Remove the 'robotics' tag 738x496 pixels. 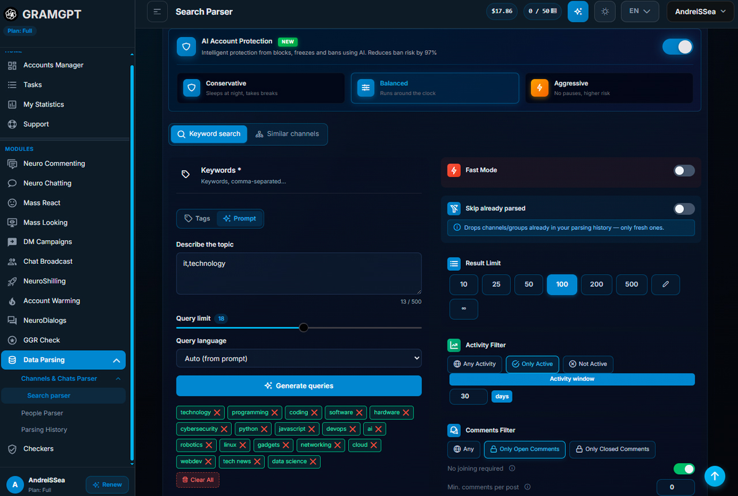pos(209,445)
